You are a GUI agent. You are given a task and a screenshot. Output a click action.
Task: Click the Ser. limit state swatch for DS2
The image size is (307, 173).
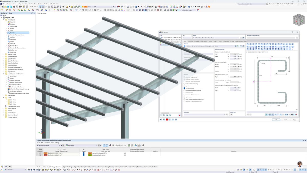90,155
